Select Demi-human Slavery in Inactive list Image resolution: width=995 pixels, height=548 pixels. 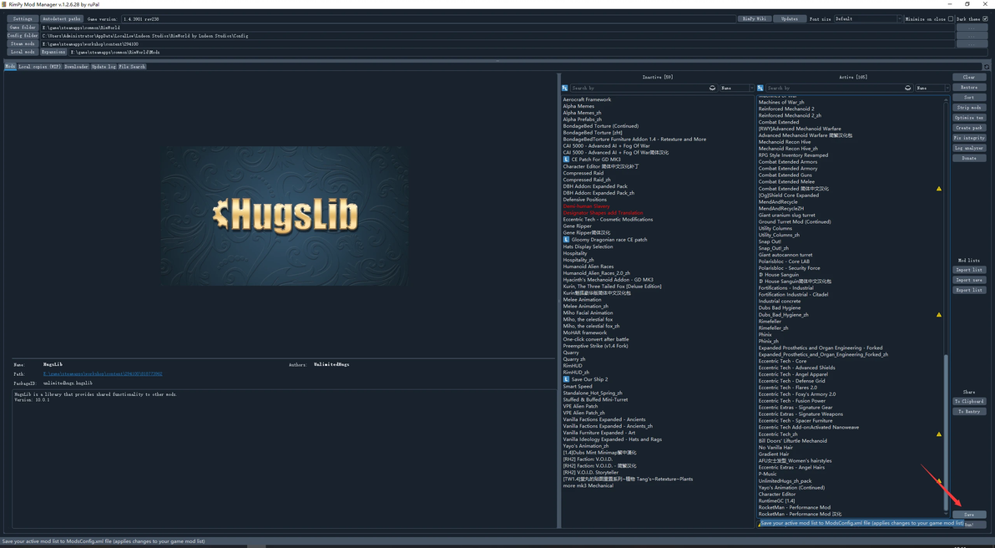586,206
